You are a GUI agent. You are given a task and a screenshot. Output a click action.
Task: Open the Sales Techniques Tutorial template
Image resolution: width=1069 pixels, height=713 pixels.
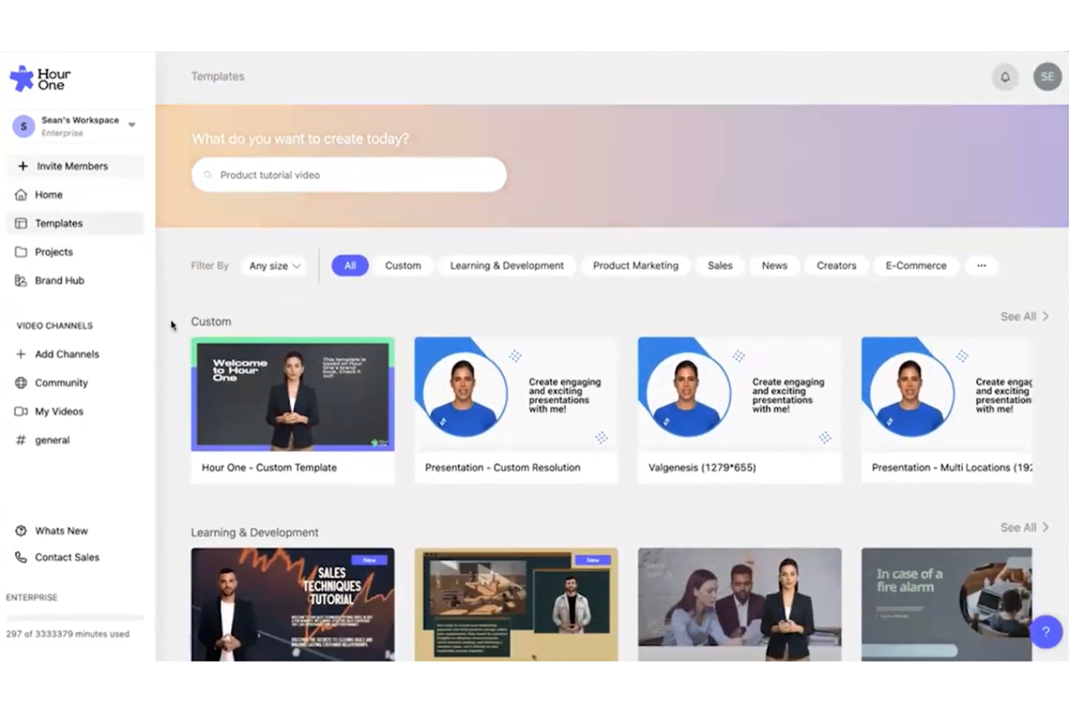click(x=293, y=605)
